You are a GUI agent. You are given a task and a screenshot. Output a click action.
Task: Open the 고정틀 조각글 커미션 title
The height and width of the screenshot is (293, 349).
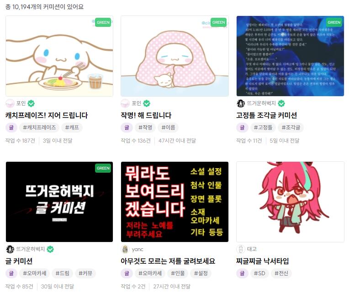(266, 115)
